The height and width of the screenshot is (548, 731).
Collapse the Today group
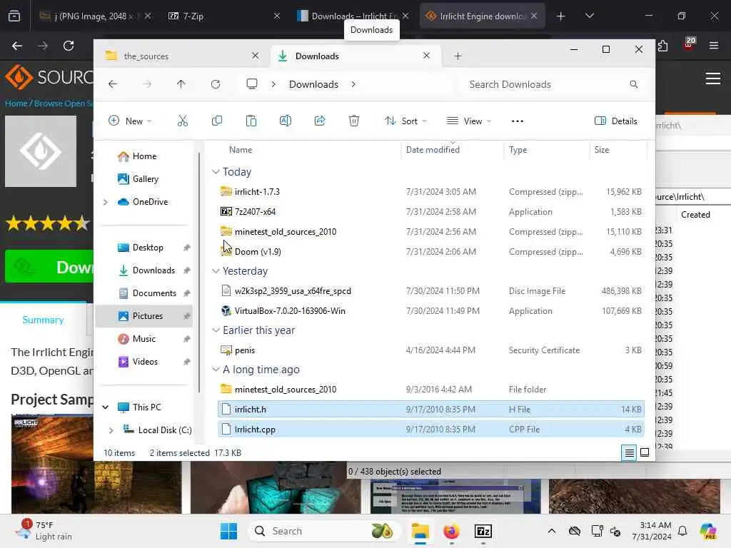(x=216, y=172)
